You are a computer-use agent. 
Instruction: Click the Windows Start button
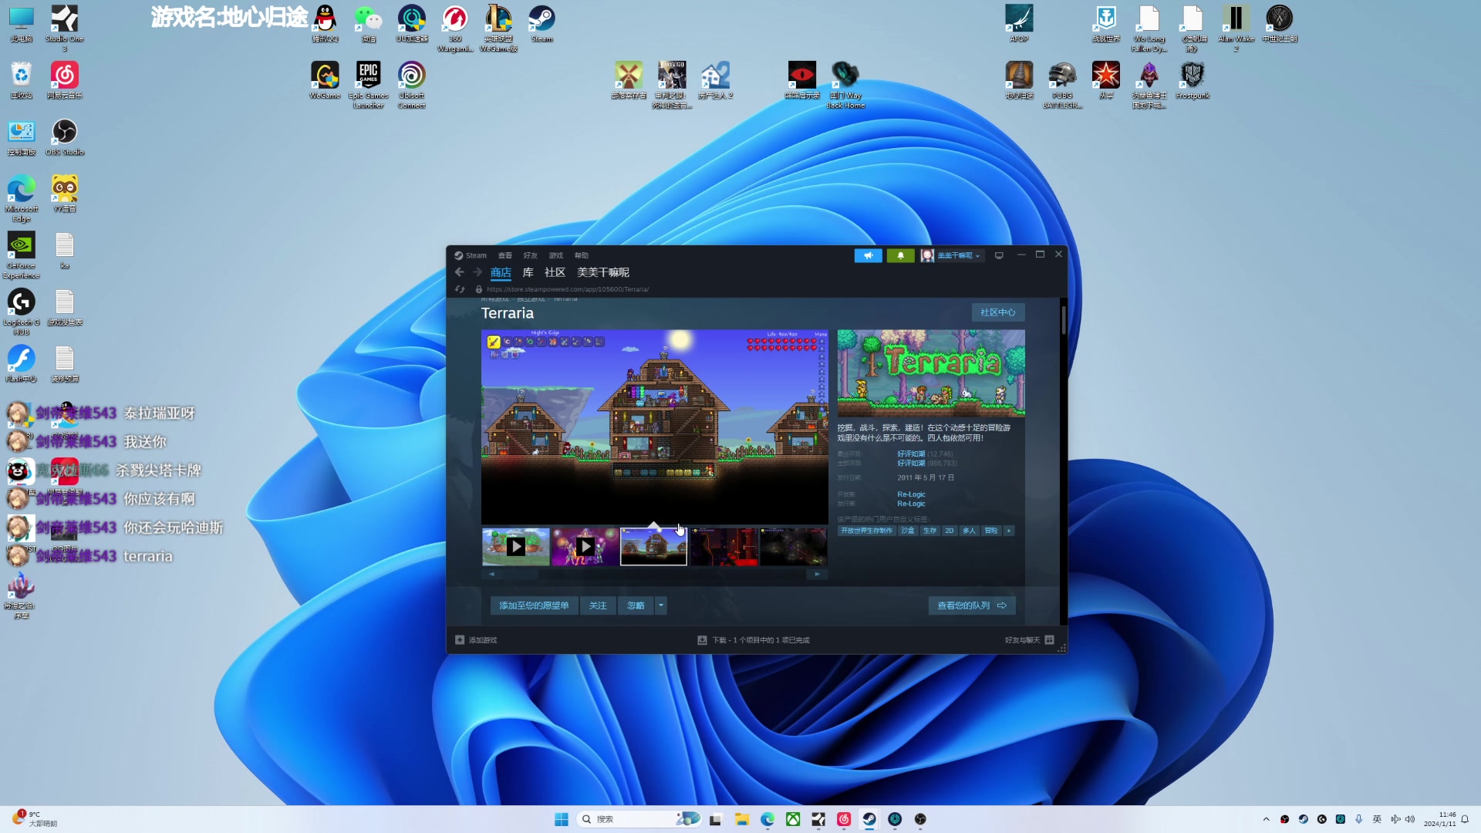click(x=562, y=819)
